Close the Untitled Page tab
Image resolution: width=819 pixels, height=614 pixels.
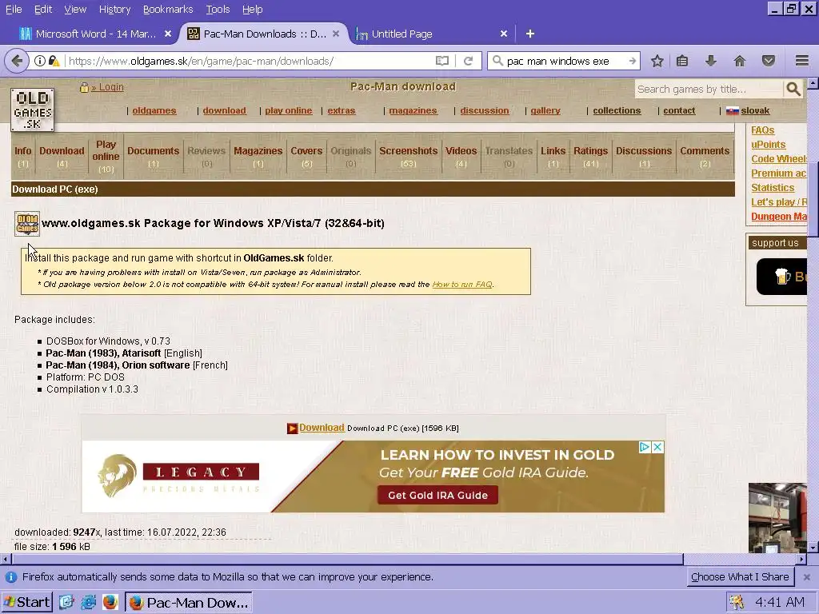coord(504,34)
